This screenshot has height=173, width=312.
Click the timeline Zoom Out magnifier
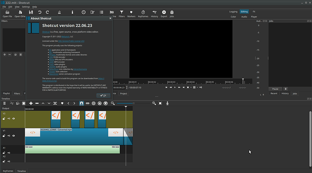(x=113, y=103)
